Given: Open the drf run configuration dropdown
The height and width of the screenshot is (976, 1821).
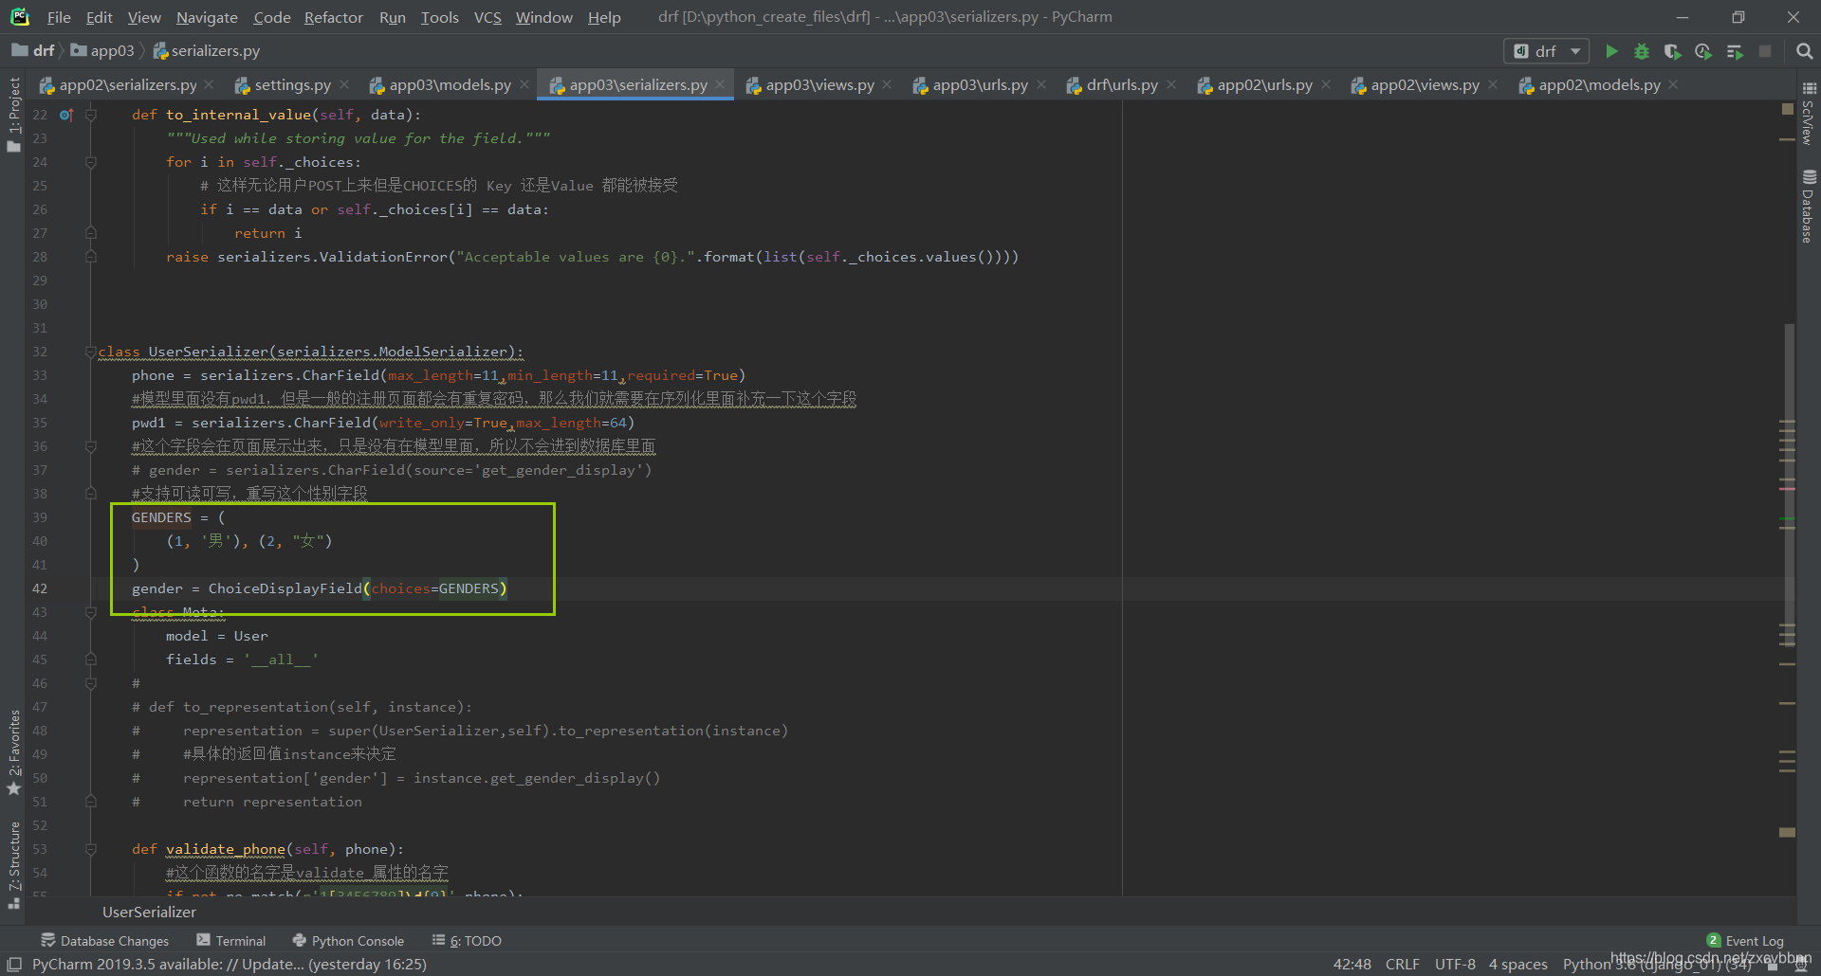Looking at the screenshot, I should point(1547,51).
